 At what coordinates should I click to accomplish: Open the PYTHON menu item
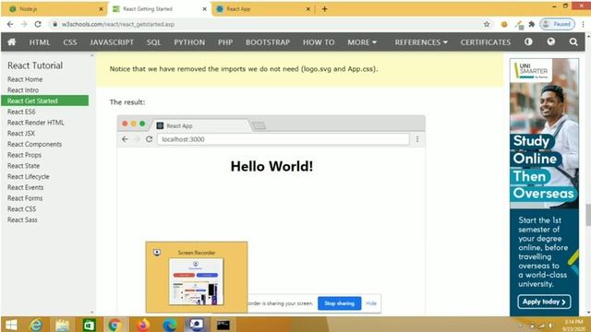coord(189,42)
